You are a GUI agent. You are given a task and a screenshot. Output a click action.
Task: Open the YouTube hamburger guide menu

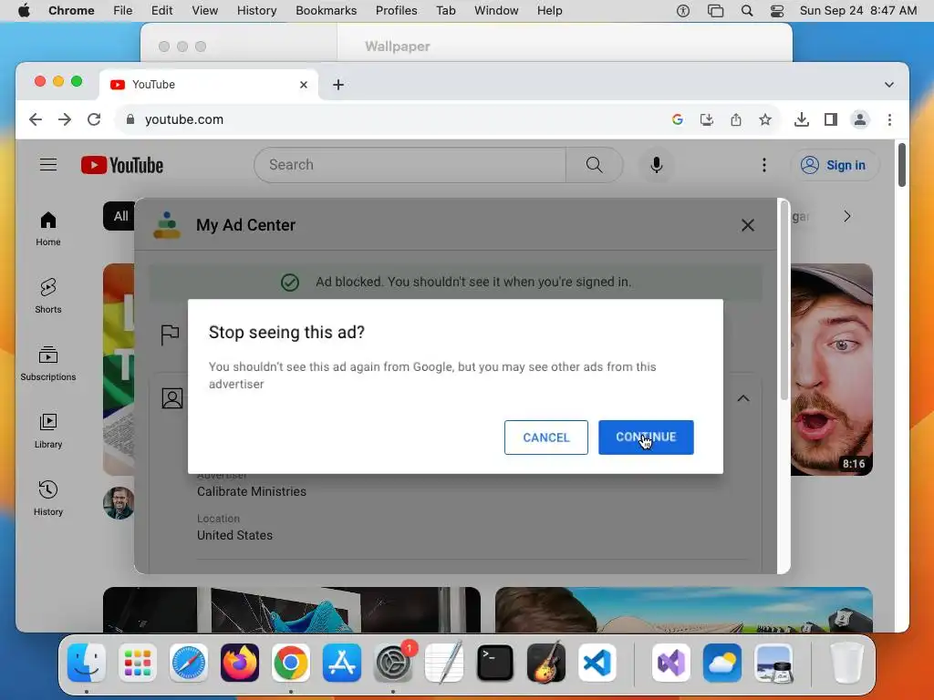48,165
